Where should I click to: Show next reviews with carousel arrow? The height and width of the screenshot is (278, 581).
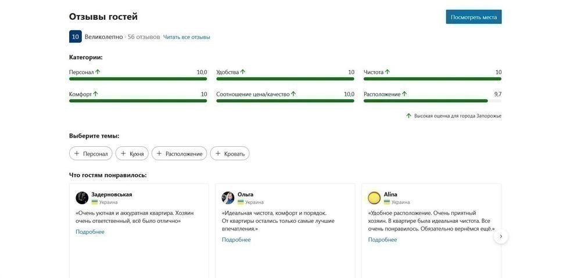[x=501, y=237]
